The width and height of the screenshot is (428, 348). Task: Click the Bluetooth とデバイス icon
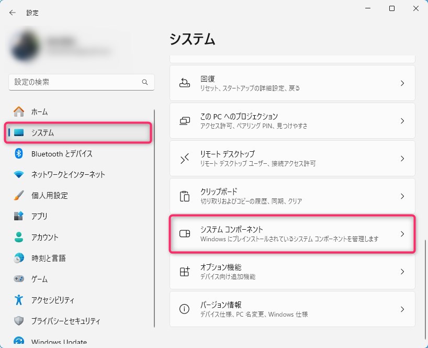coord(19,154)
